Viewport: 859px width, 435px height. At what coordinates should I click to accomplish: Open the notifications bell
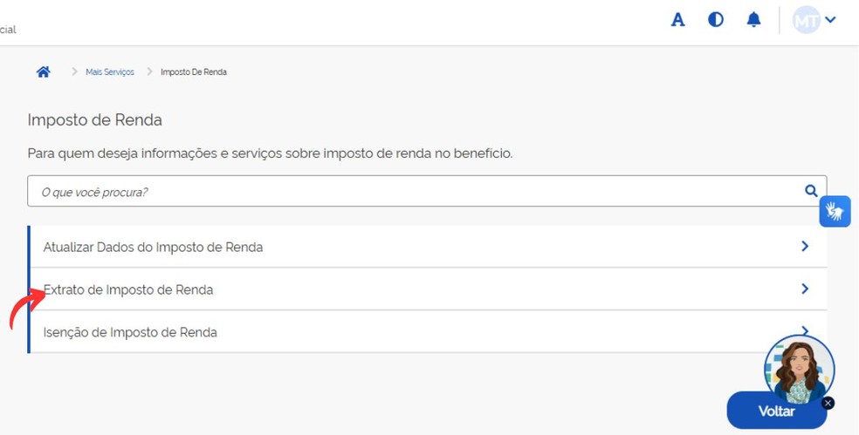coord(753,19)
